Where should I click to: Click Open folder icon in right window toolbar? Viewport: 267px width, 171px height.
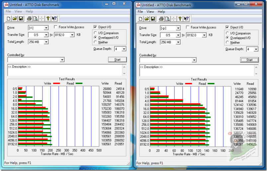[146, 19]
